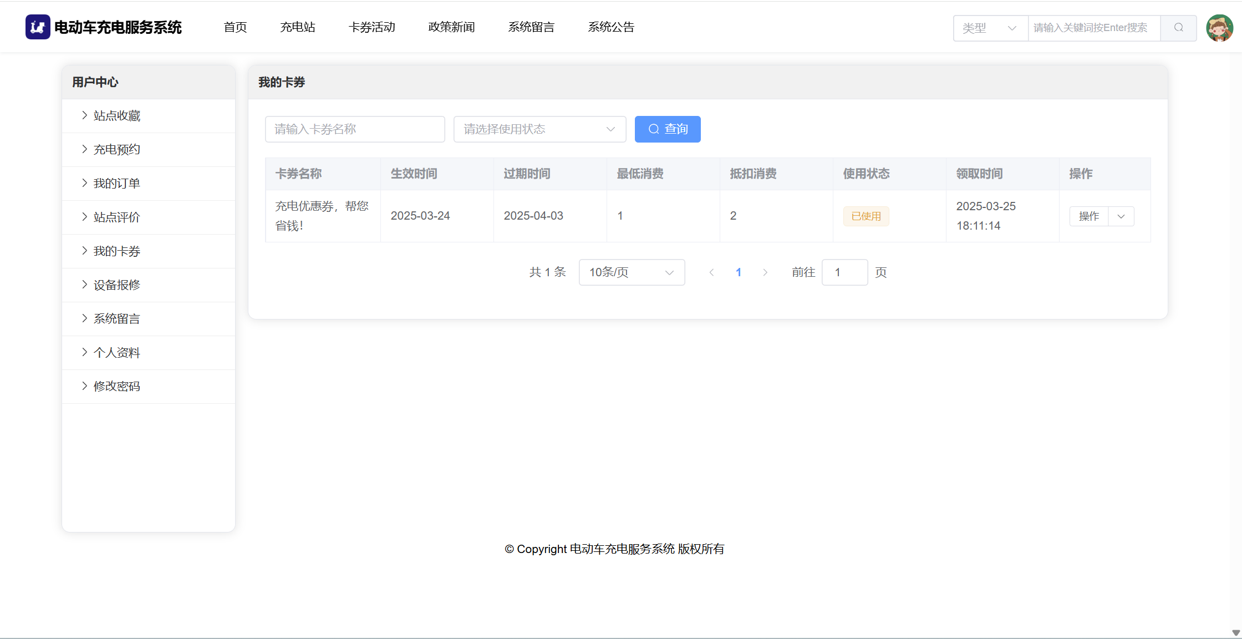Screen dimensions: 1242x639
Task: Click the 已使用 status tag
Action: tap(866, 216)
